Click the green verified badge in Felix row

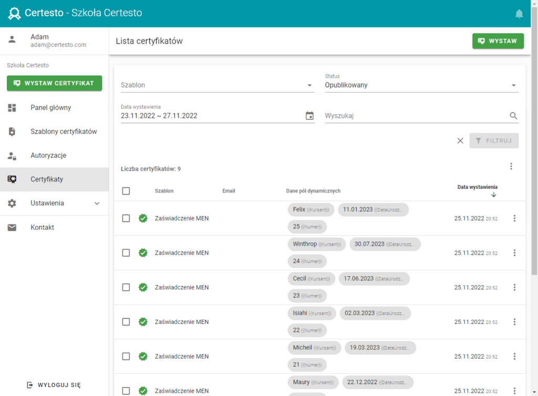coord(143,218)
